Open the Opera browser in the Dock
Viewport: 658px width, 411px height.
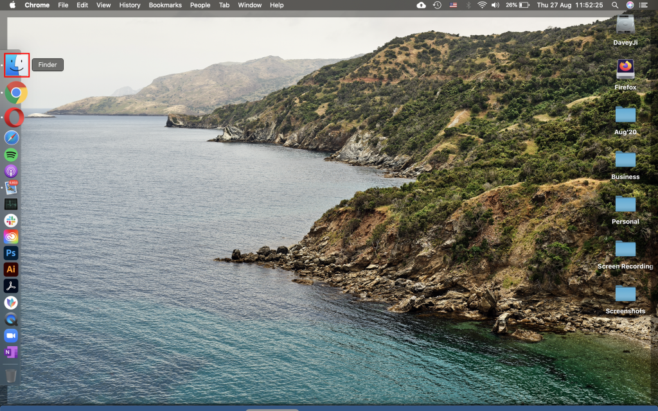point(14,118)
